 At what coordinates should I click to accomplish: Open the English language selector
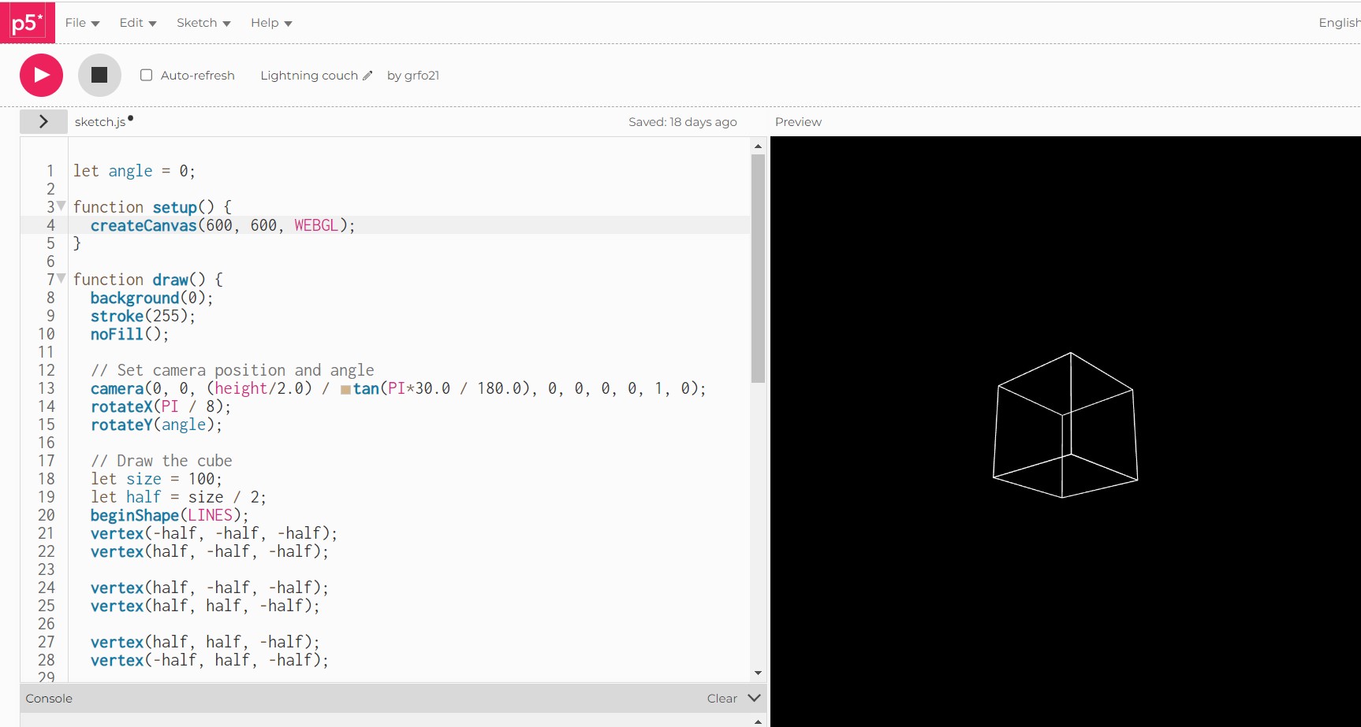(1337, 23)
